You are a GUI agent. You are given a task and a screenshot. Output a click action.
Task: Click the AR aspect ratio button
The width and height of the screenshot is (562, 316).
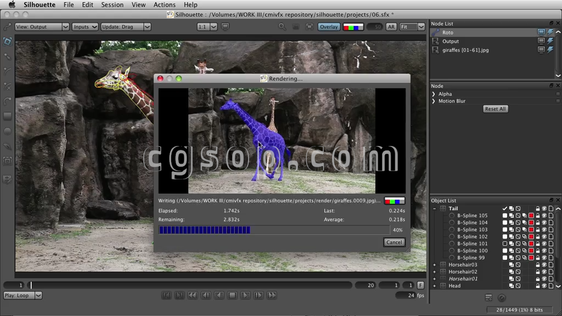(391, 26)
